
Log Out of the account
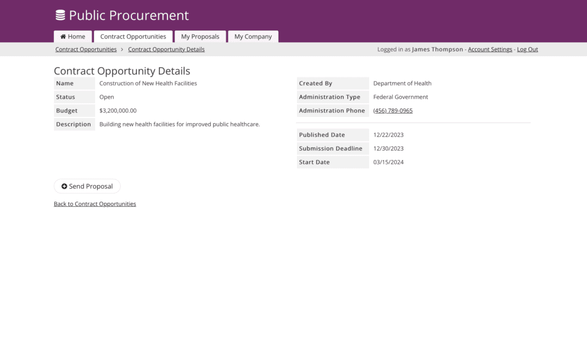point(527,49)
